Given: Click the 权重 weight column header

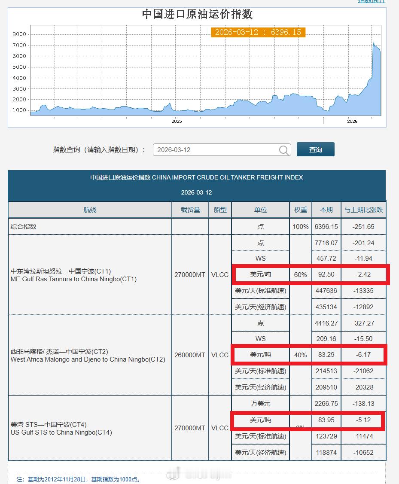Looking at the screenshot, I should click(301, 210).
